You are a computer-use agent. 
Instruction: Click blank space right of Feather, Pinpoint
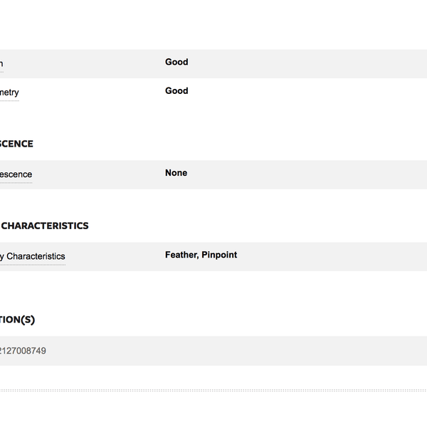pos(332,256)
